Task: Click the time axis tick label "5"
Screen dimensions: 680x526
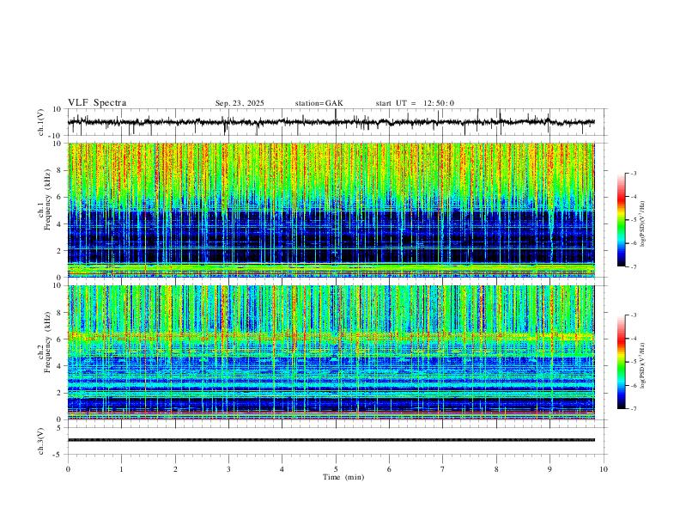Action: [x=336, y=469]
